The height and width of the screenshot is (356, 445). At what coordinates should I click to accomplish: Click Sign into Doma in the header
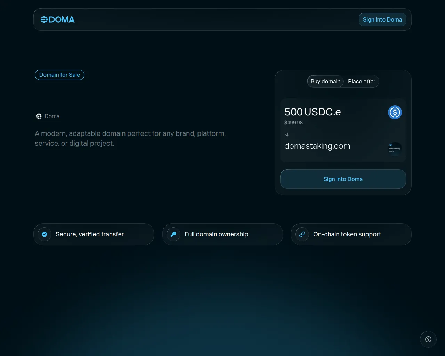[382, 19]
